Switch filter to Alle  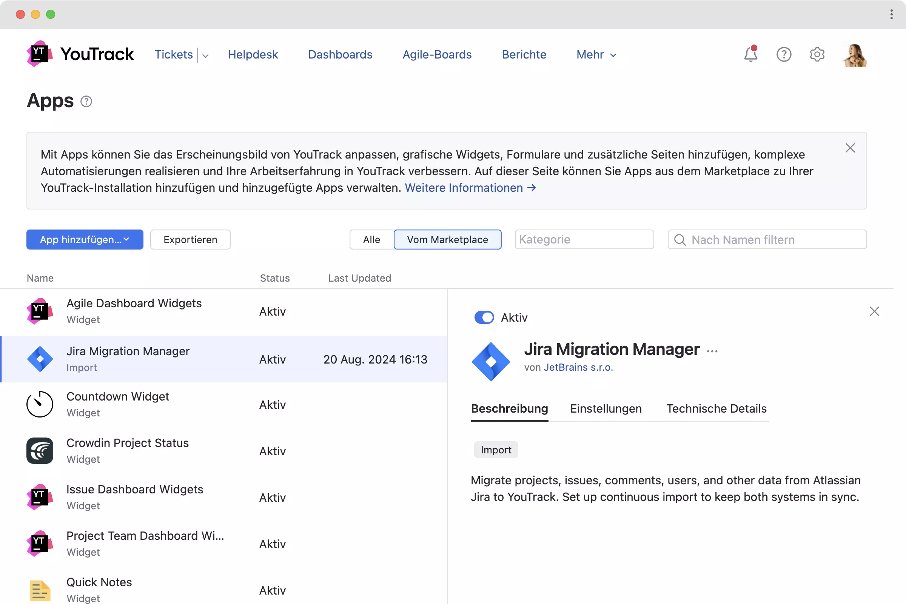371,240
